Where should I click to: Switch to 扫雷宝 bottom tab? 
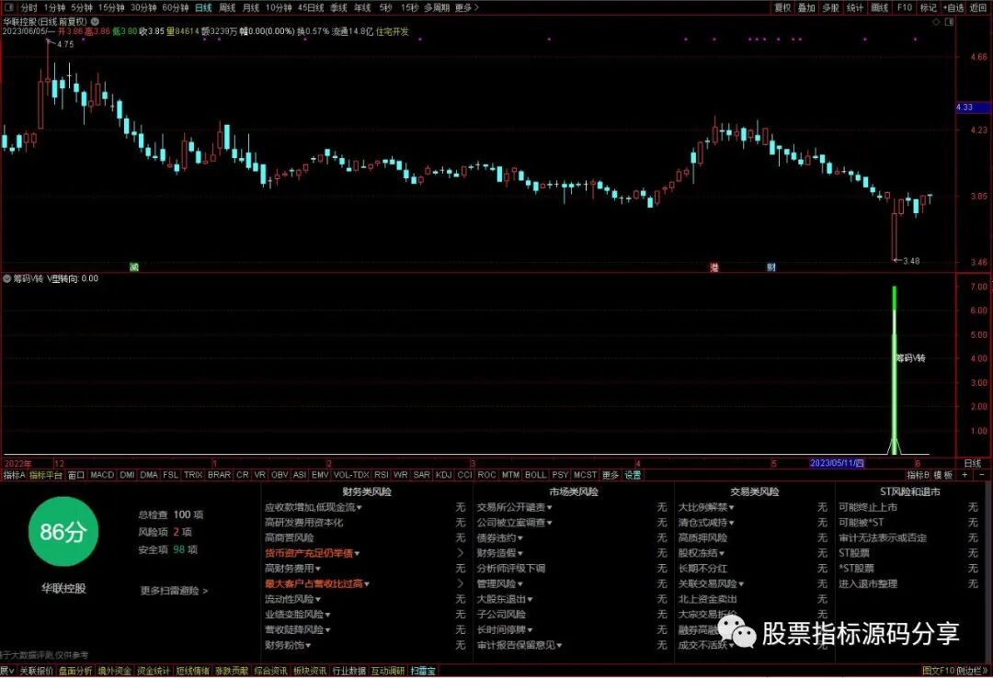pos(422,671)
